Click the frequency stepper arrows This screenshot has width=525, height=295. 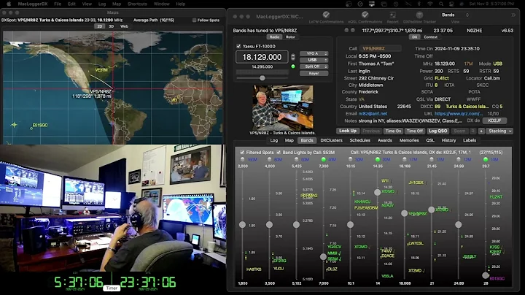(x=293, y=57)
